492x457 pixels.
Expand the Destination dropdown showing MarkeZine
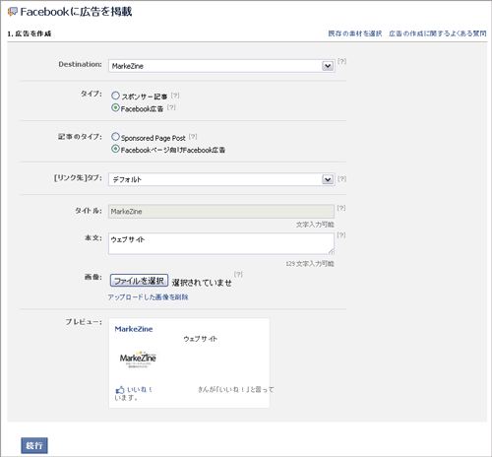(221, 66)
